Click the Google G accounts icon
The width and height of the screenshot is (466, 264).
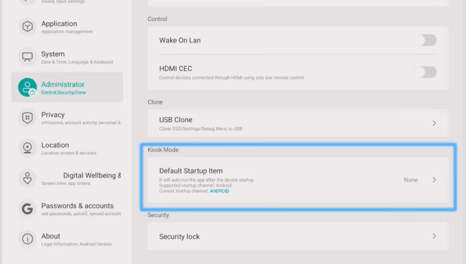[27, 209]
